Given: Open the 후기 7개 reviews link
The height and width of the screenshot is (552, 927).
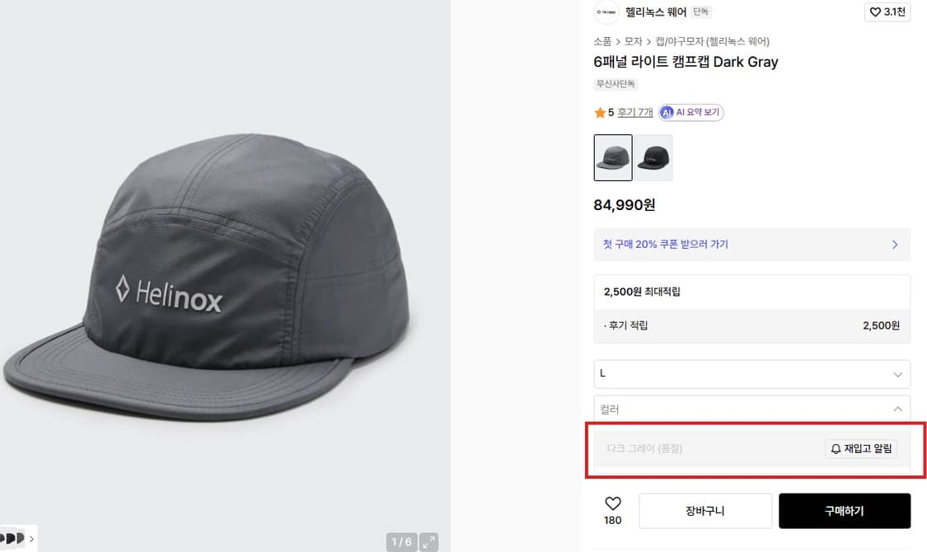Looking at the screenshot, I should pyautogui.click(x=636, y=111).
